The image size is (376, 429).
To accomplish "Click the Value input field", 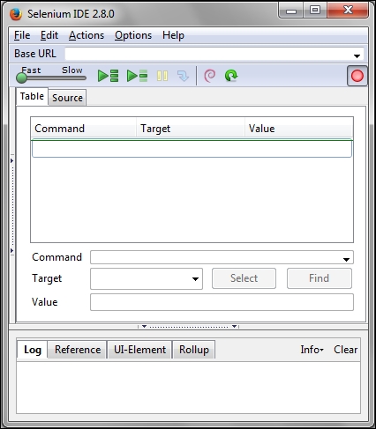I will point(222,302).
